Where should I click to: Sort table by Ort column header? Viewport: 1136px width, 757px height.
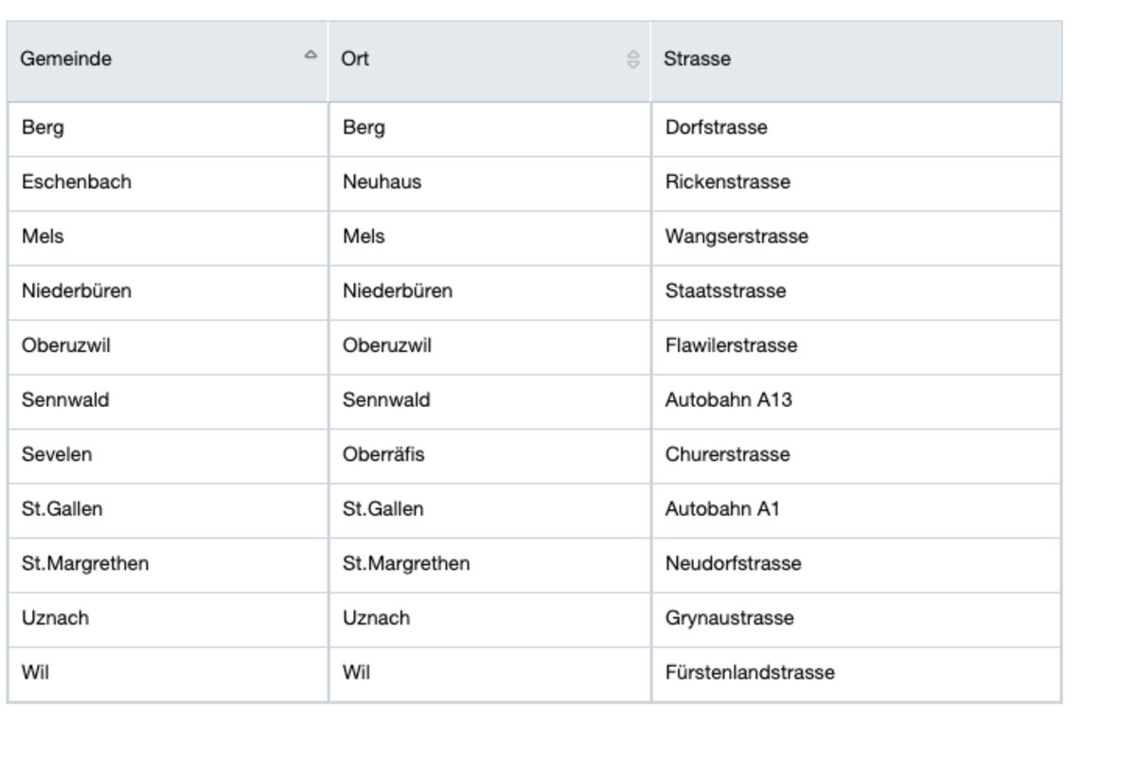(356, 59)
